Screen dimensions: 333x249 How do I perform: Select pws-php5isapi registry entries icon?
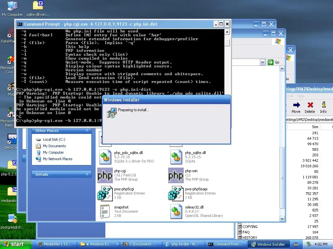[176, 193]
